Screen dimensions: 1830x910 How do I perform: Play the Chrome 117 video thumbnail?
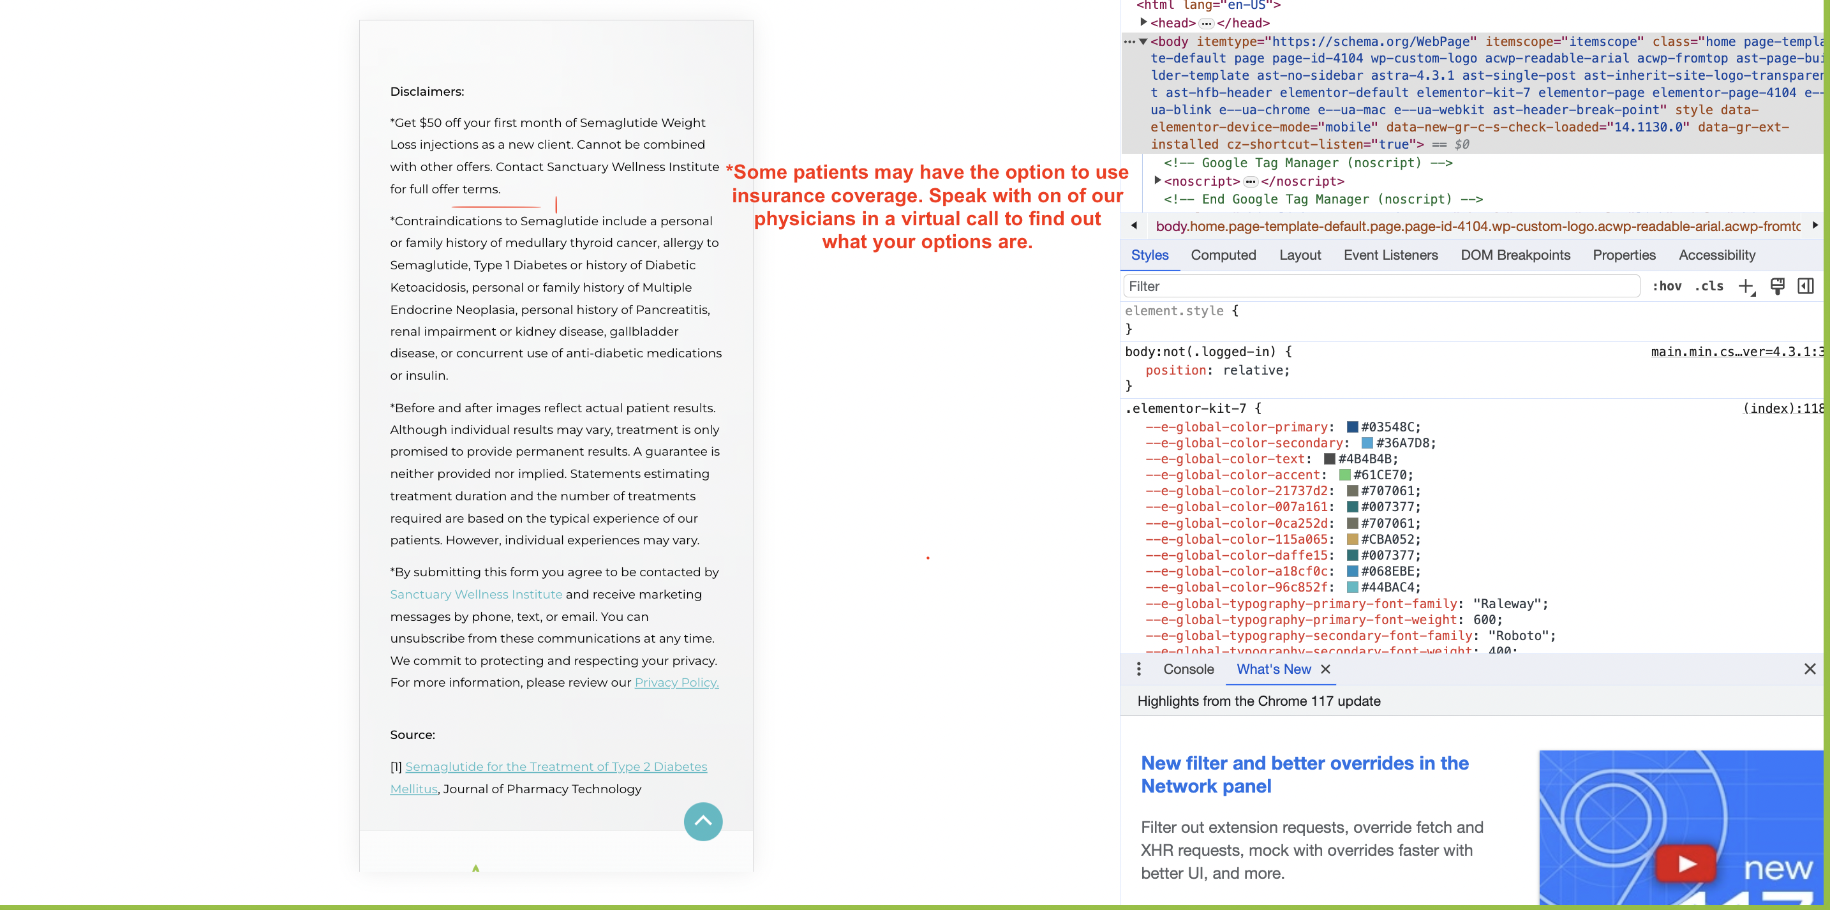pyautogui.click(x=1686, y=863)
